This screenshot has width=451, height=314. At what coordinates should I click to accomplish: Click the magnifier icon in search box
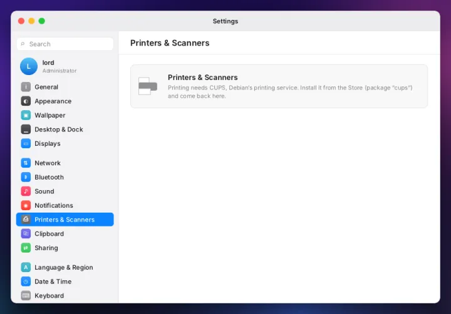tap(23, 44)
